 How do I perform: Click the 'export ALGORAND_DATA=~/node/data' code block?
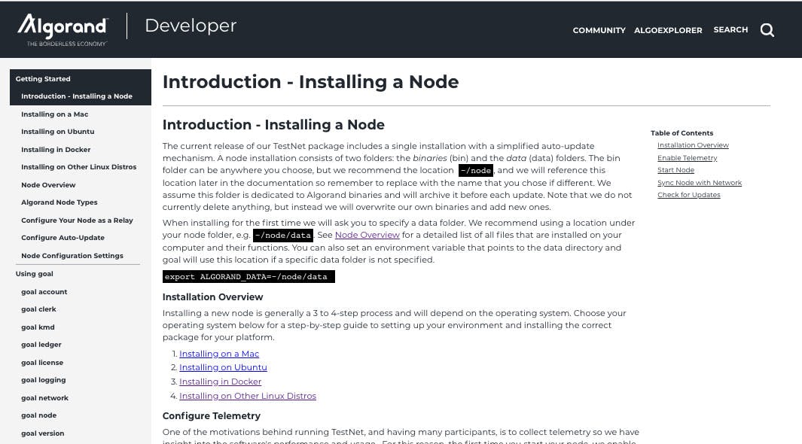(x=249, y=276)
